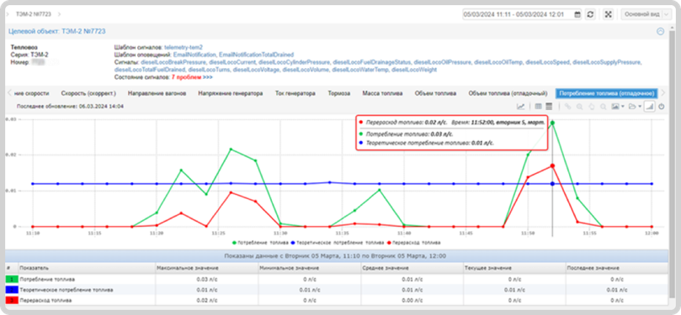
Task: Open Объем топлива (отладочный) tab
Action: (x=508, y=93)
